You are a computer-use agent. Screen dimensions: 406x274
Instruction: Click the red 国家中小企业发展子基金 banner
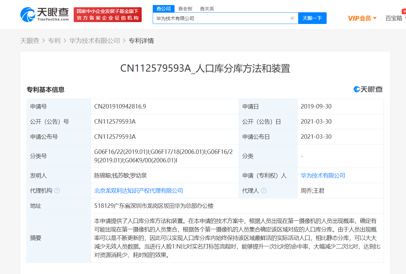pyautogui.click(x=107, y=14)
